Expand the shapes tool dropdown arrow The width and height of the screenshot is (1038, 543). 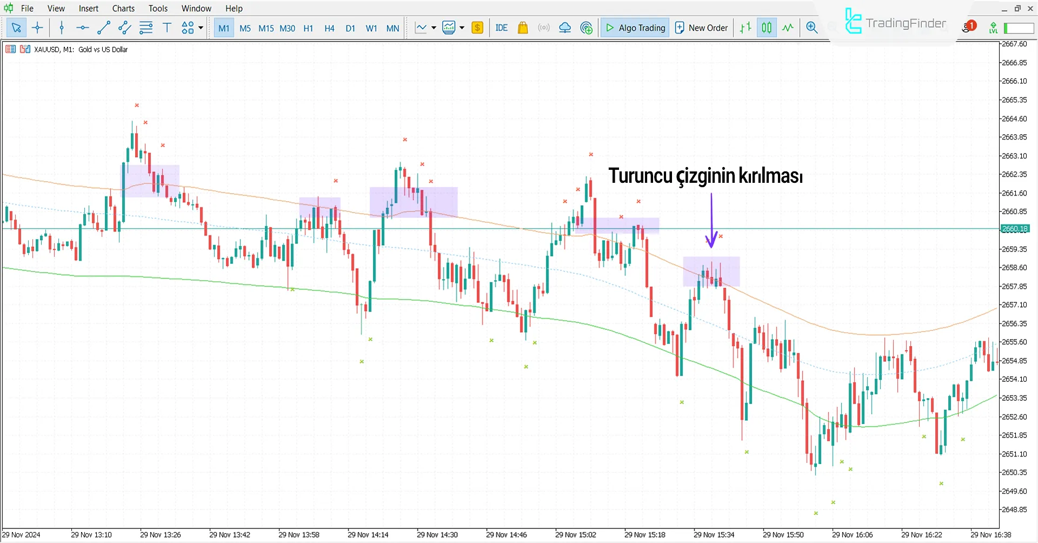coord(199,28)
